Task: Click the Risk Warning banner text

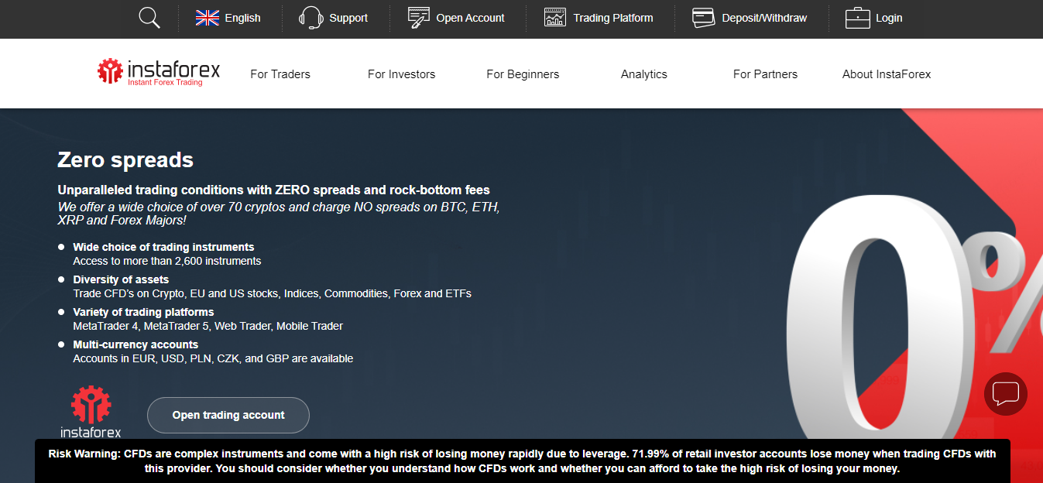Action: pos(523,461)
